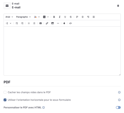This screenshot has height=113, width=124.
Task: Insert an image into the e-mail body
Action: pos(52,23)
